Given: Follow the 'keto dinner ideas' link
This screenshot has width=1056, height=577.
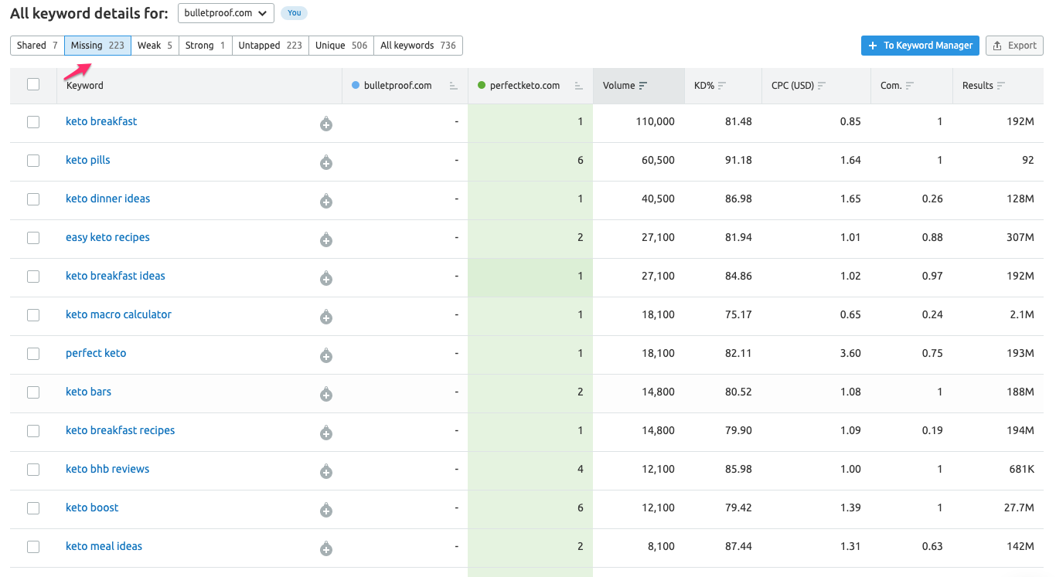Looking at the screenshot, I should point(108,199).
